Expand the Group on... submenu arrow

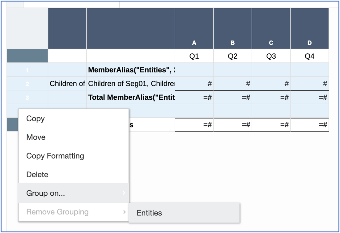pos(124,193)
